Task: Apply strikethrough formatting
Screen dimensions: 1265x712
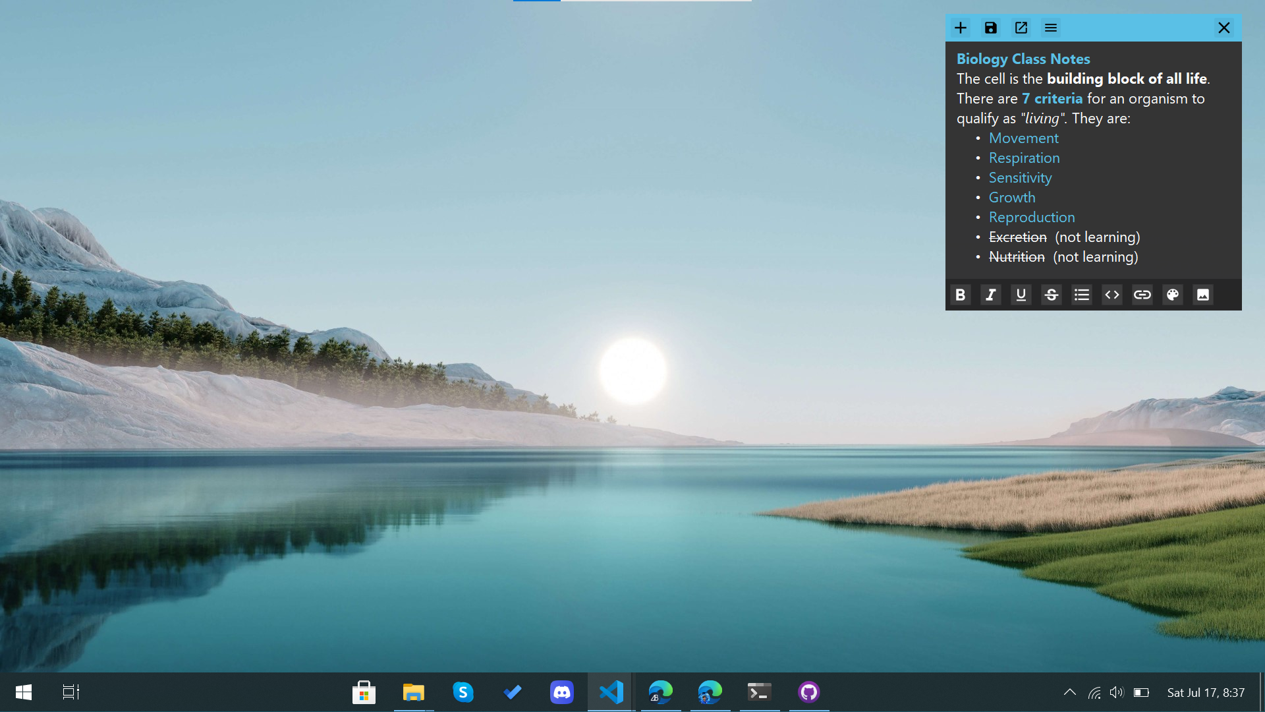Action: pos(1052,295)
